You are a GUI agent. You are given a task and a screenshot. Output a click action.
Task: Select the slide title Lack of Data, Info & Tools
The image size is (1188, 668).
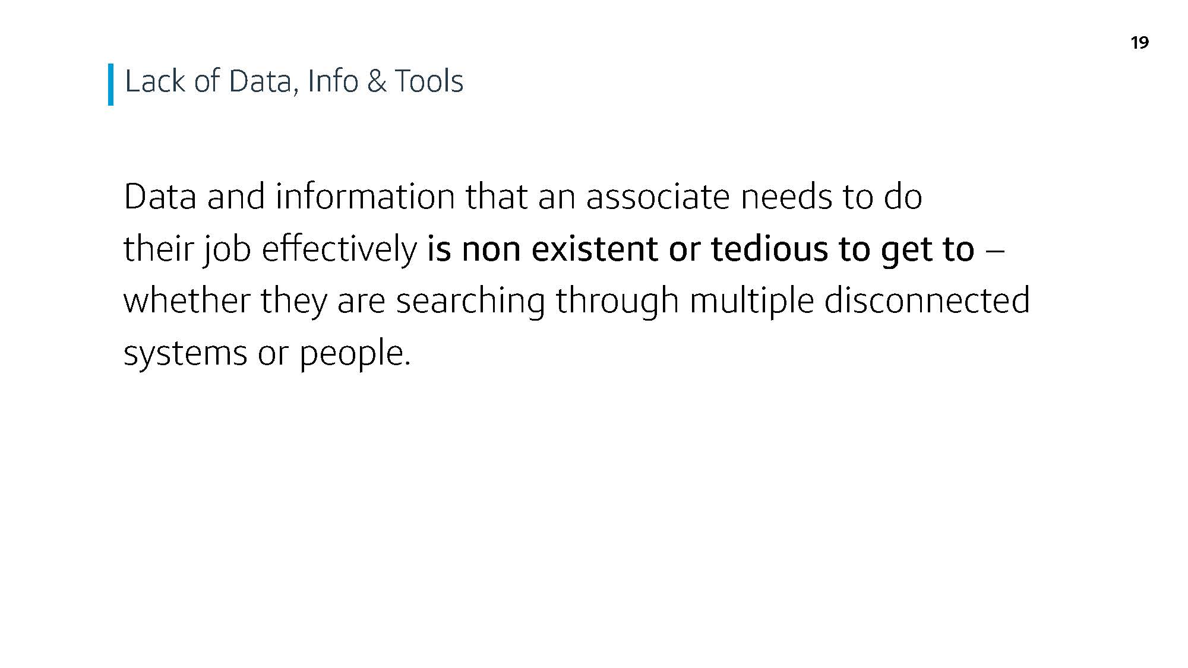tap(294, 81)
